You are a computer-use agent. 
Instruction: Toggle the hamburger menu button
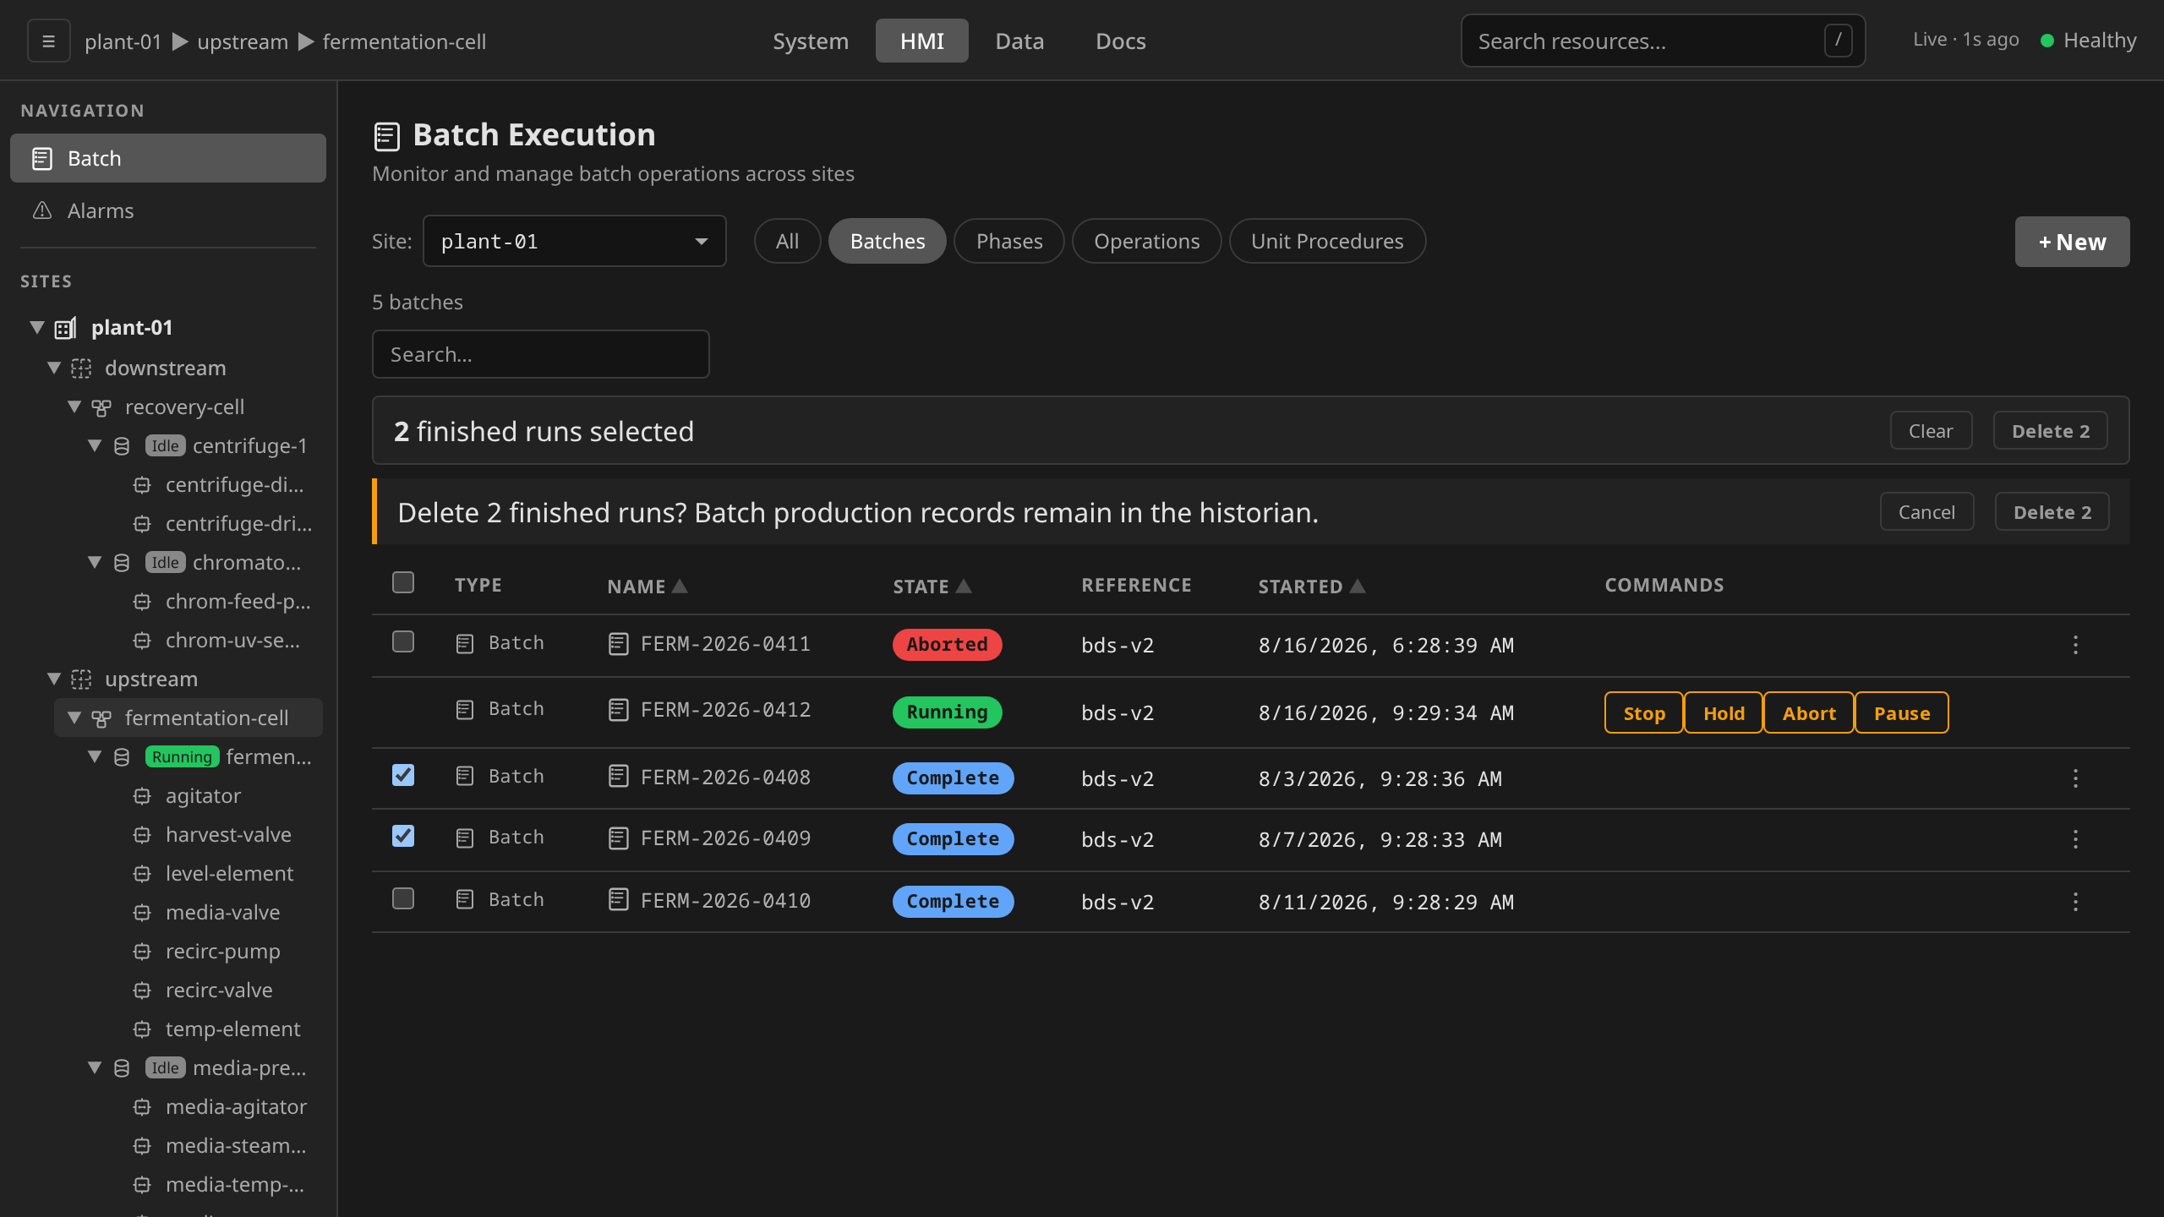pos(48,41)
